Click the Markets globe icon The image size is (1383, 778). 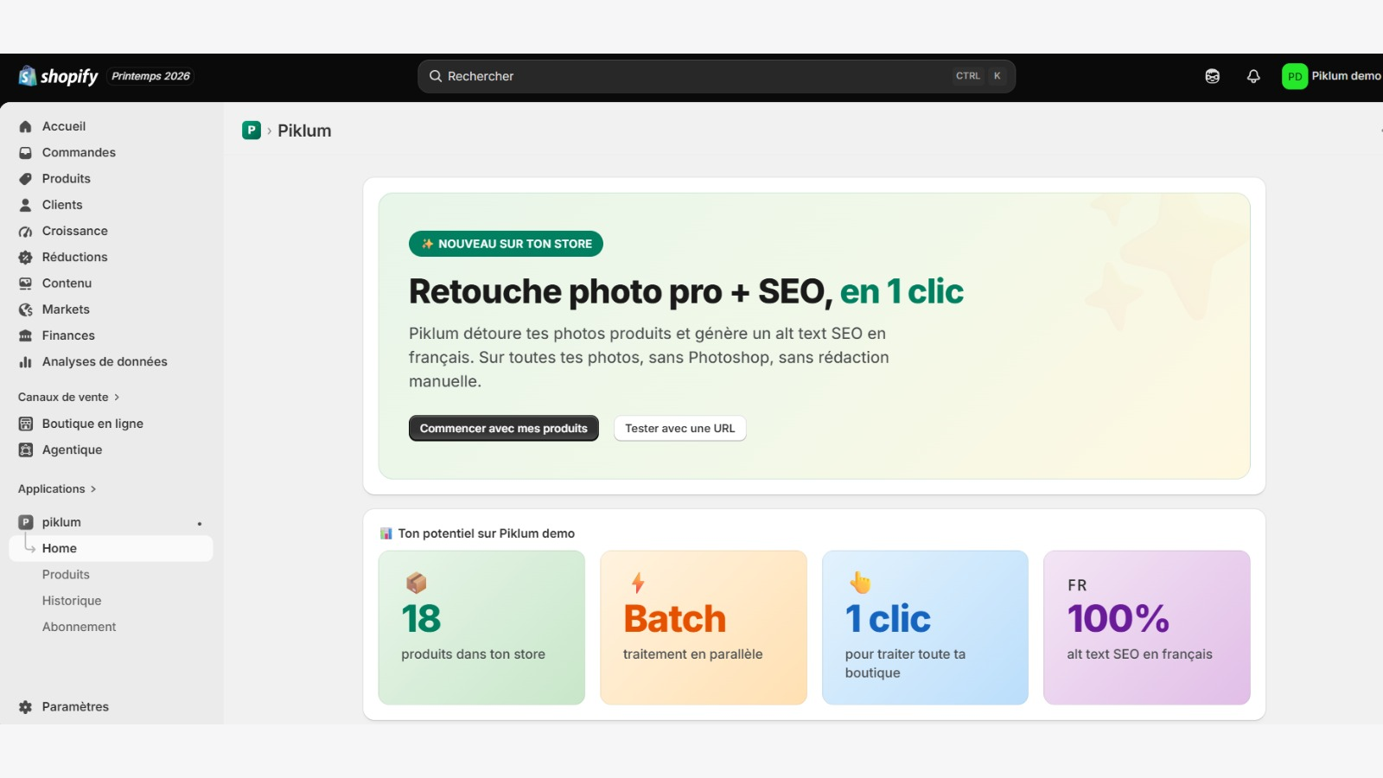(x=26, y=309)
